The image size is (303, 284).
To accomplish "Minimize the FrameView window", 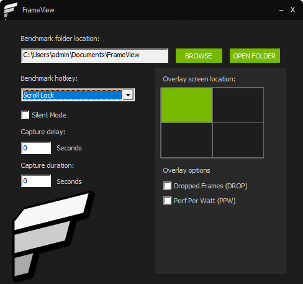I will (281, 10).
